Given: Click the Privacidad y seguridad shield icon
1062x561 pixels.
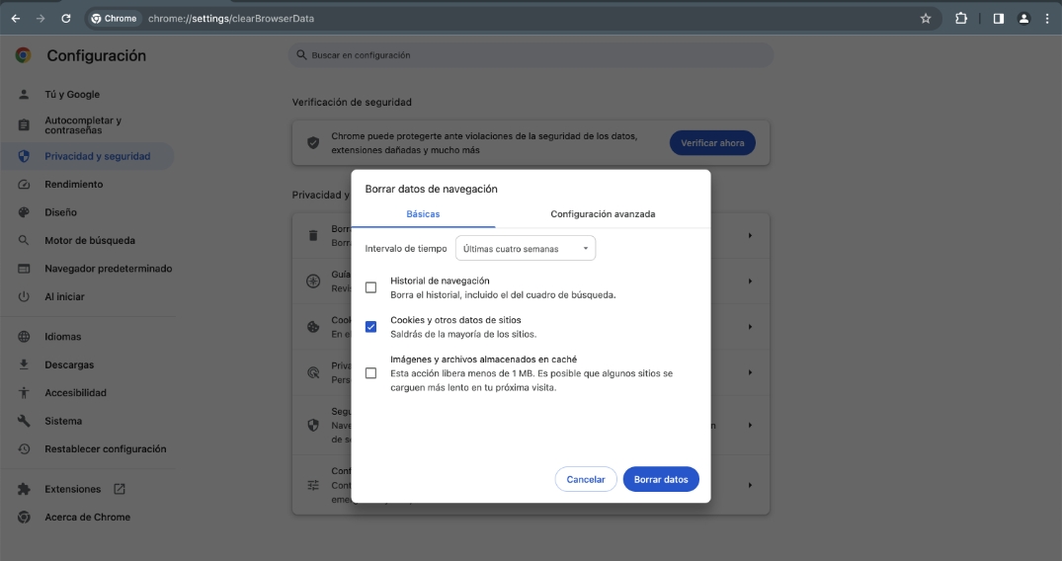Looking at the screenshot, I should click(24, 156).
